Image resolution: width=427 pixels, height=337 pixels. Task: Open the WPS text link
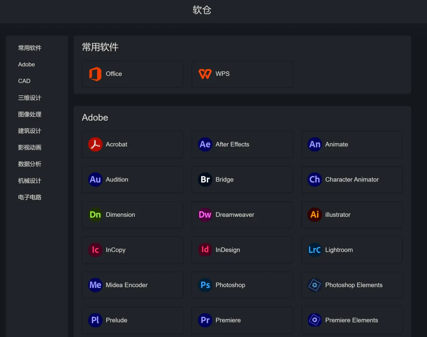223,74
